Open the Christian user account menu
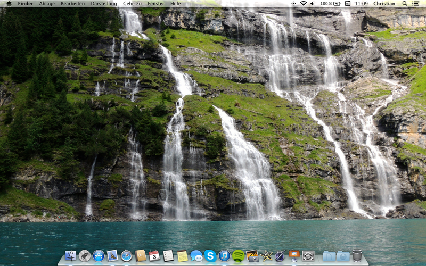Image resolution: width=426 pixels, height=266 pixels. point(384,4)
